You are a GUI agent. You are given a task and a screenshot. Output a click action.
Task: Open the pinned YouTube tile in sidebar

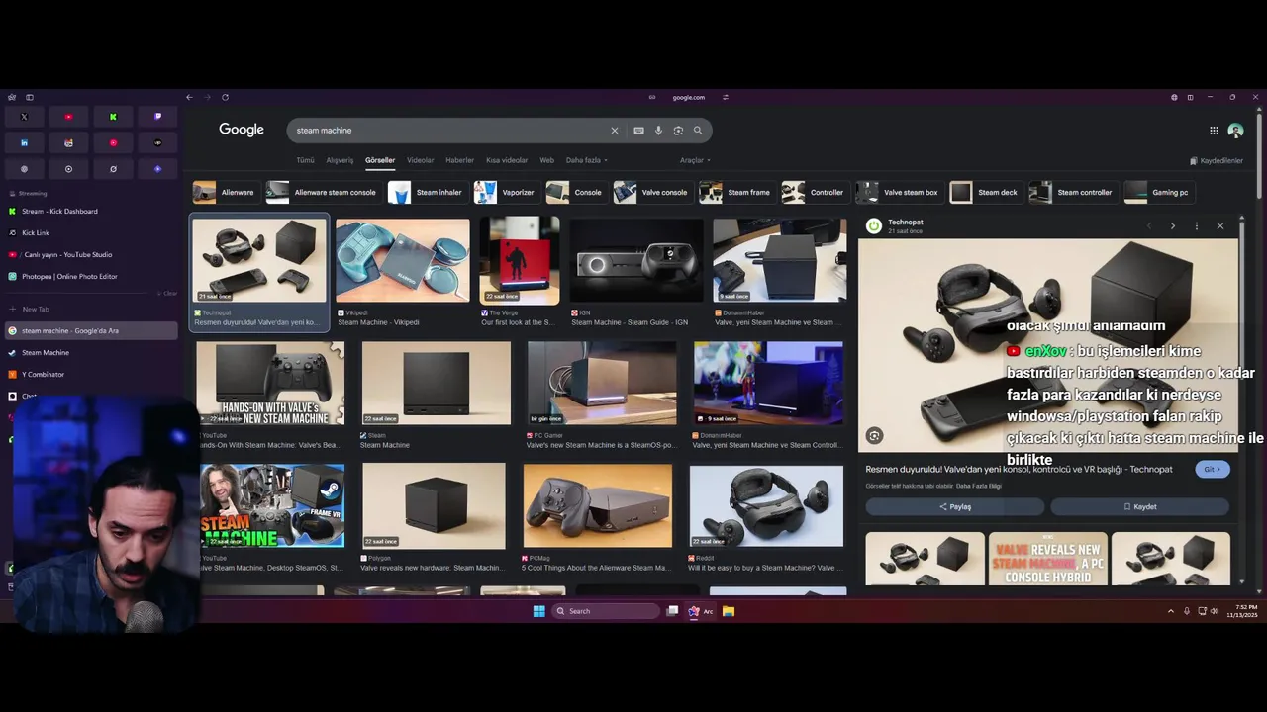coord(68,117)
